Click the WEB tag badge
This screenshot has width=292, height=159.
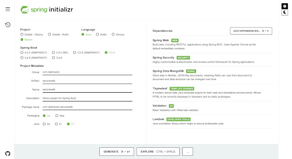175,40
